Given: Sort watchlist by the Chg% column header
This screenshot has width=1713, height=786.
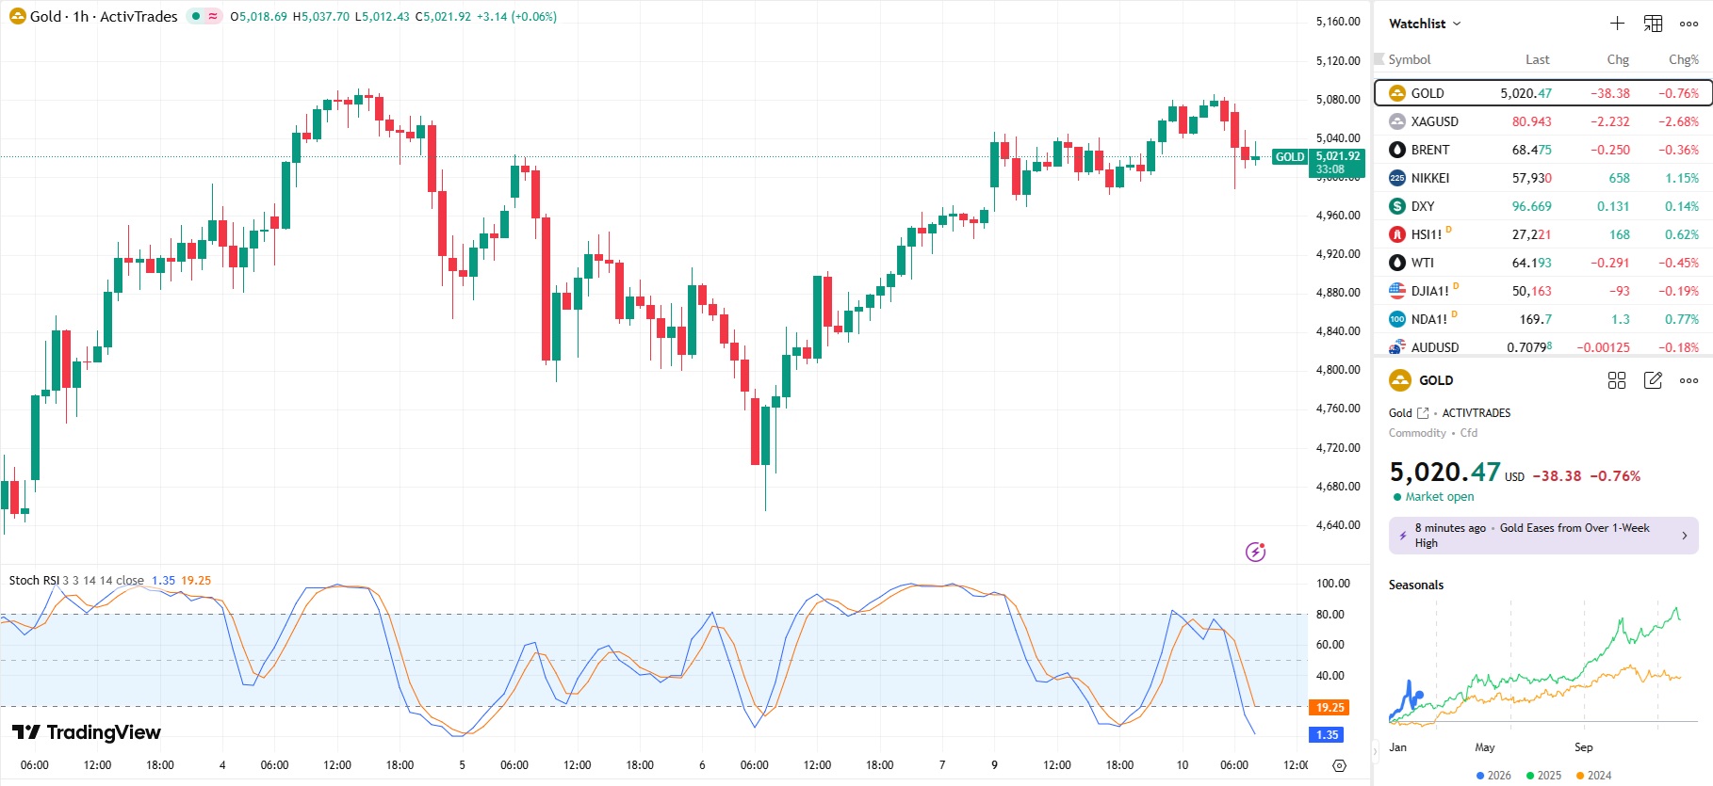Looking at the screenshot, I should tap(1683, 59).
